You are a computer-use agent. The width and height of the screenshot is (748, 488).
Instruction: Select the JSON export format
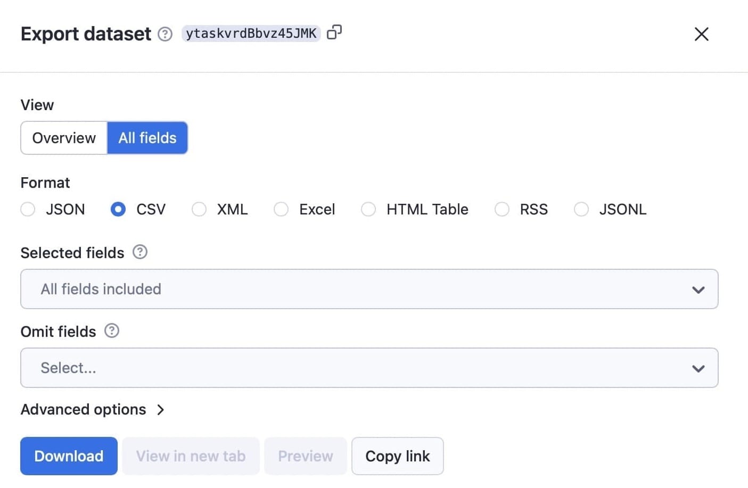click(28, 209)
